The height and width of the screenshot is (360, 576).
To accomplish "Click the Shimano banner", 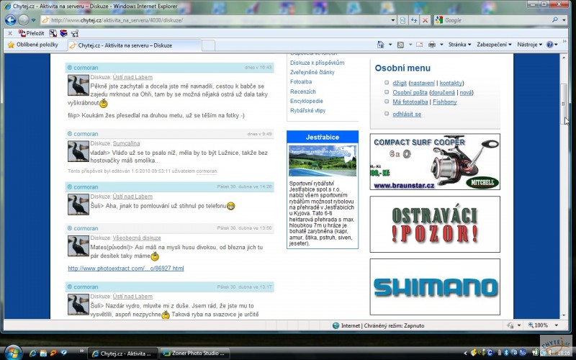I will pyautogui.click(x=435, y=287).
